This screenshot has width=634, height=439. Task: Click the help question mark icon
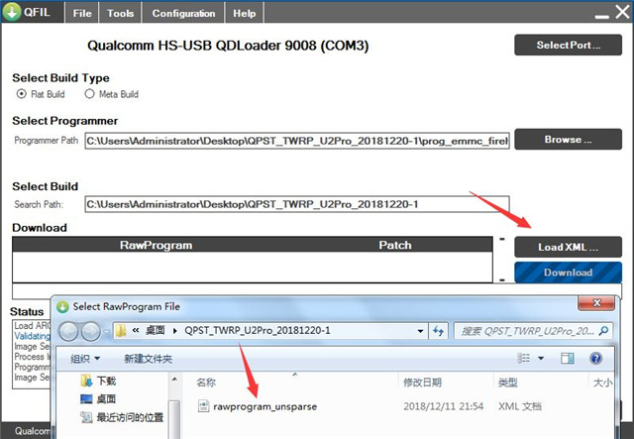click(595, 359)
